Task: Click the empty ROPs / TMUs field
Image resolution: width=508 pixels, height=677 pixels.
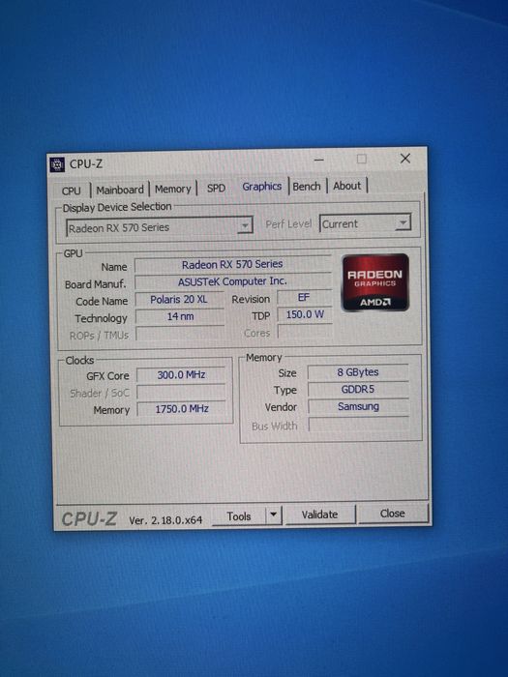Action: (x=180, y=334)
